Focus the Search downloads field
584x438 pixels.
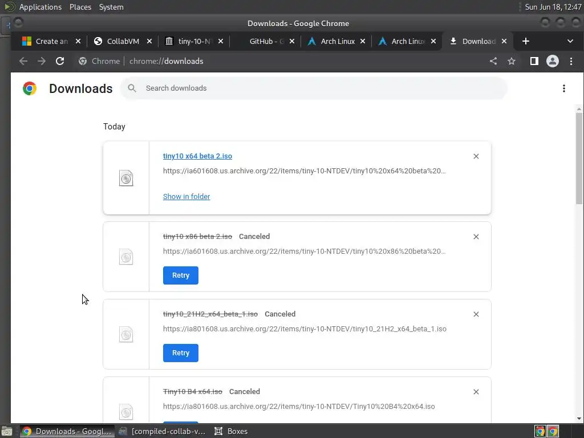[x=314, y=88]
